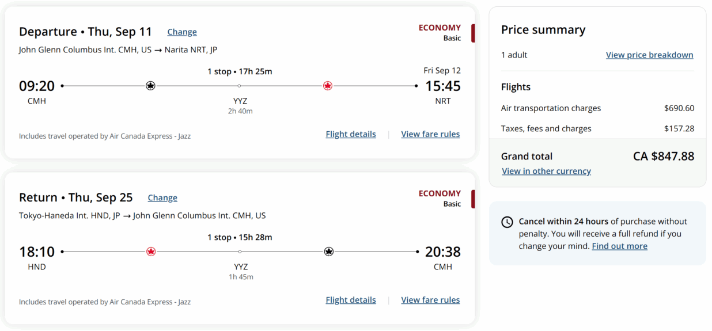Click the red Air Canada icon on return flight

point(151,252)
